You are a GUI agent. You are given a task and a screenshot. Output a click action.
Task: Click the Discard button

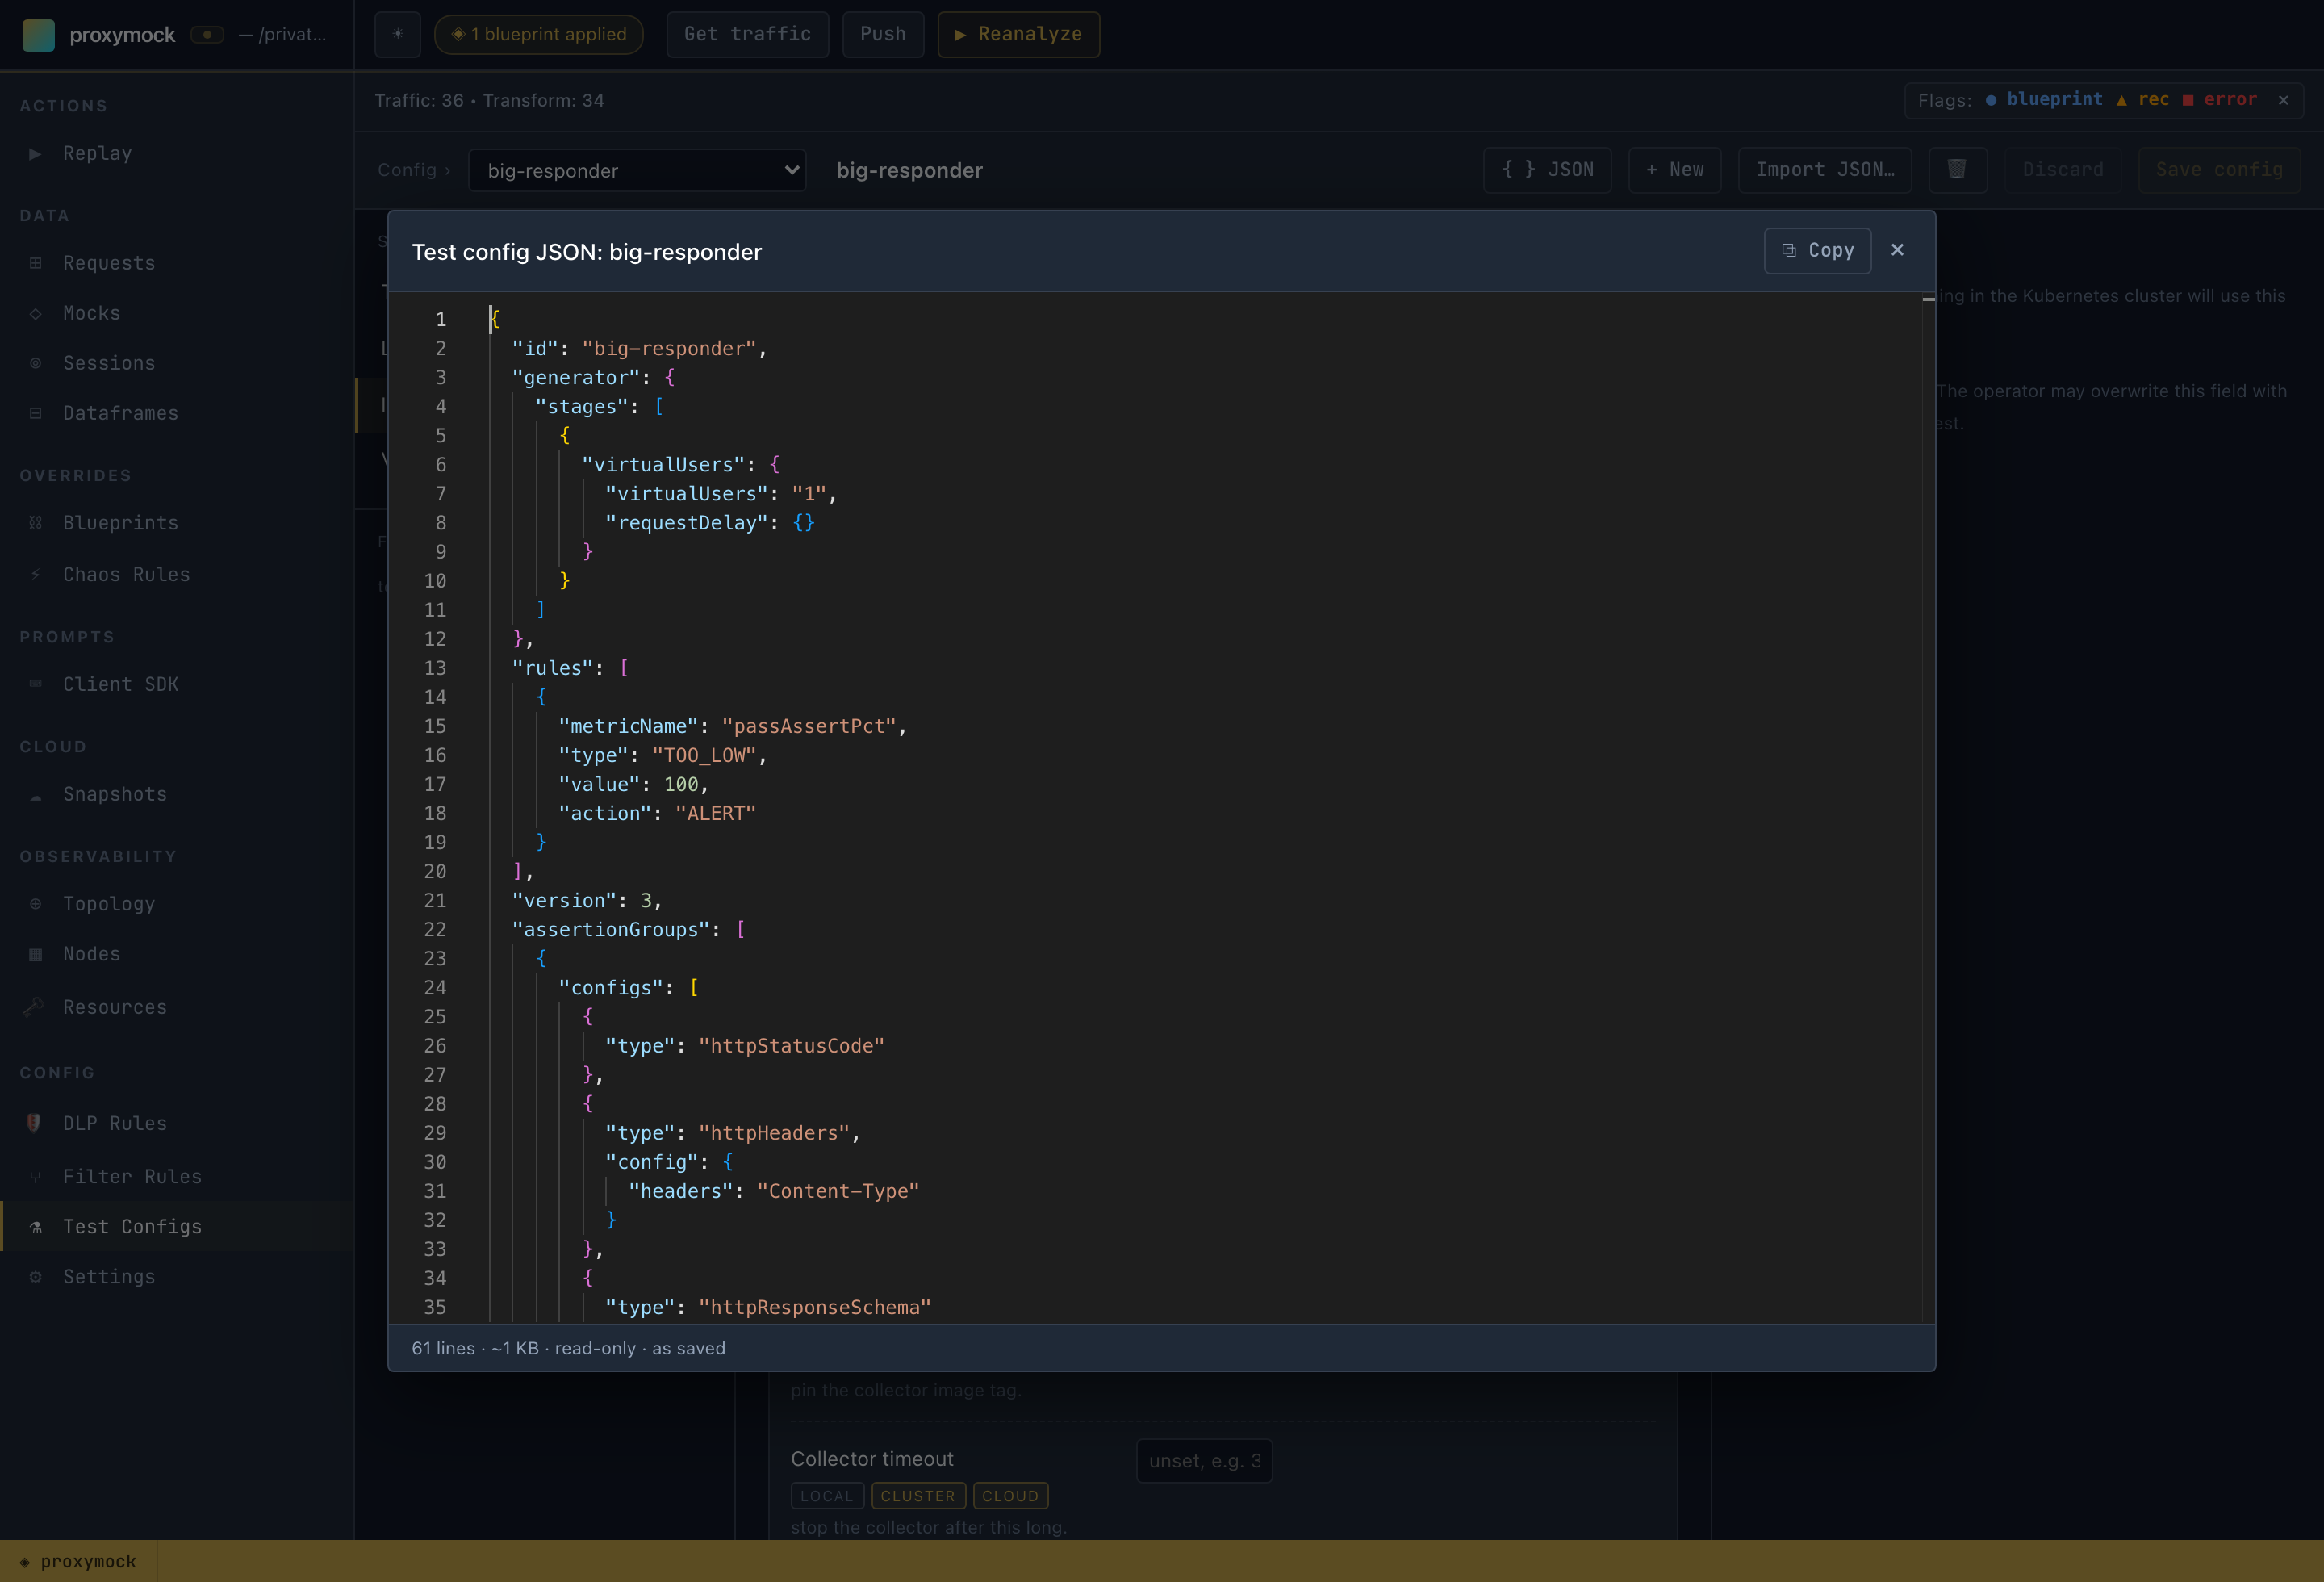tap(2062, 170)
